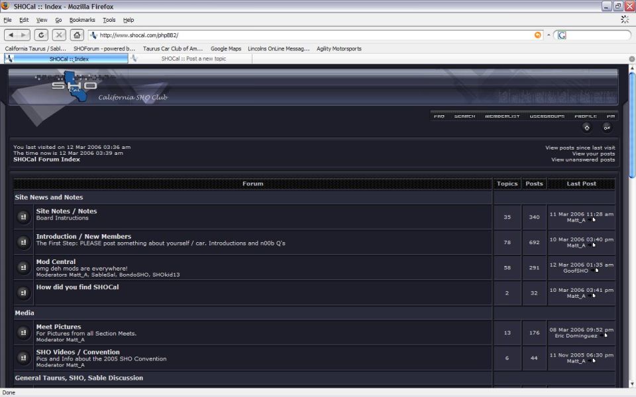Open the General Taurus, SHO, Sable Discussion category
The width and height of the screenshot is (636, 397).
(79, 378)
